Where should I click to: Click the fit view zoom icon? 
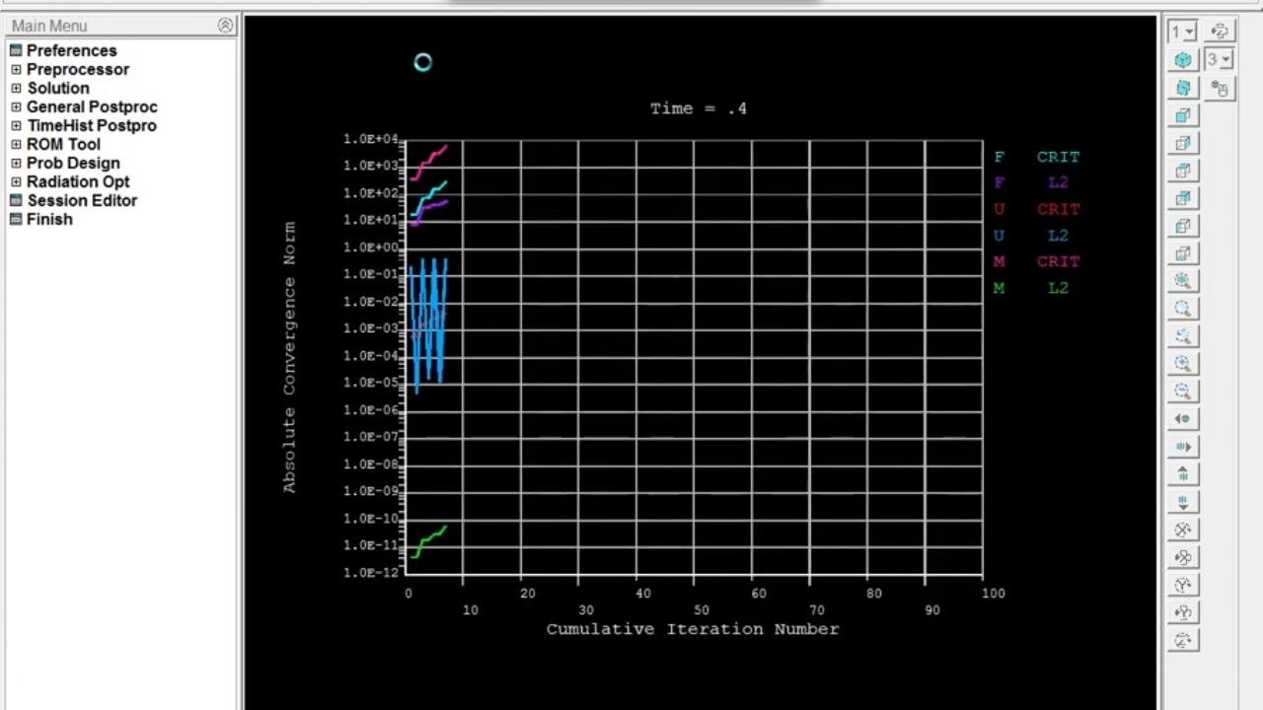(1183, 281)
